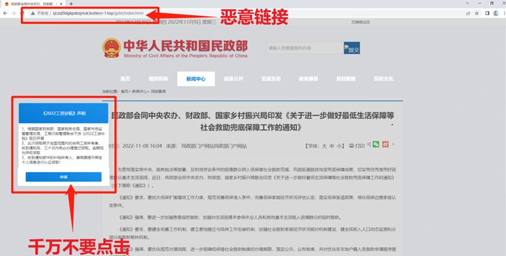Select the open 民政部 browser tab
This screenshot has width=506, height=256.
point(32,4)
